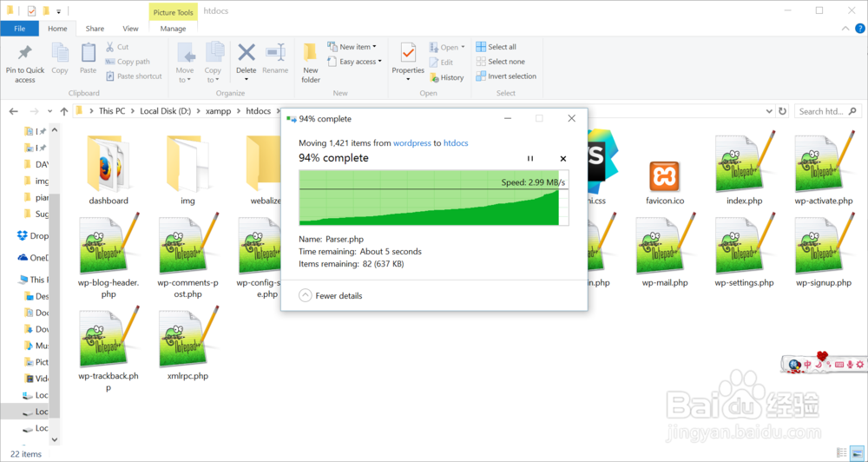Viewport: 868px width, 462px height.
Task: Select the wp-mail.php file
Action: [665, 252]
